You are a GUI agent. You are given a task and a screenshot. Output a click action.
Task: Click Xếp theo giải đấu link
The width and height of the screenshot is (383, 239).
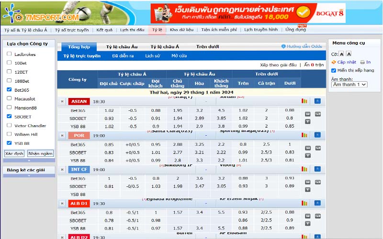(278, 65)
